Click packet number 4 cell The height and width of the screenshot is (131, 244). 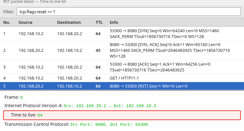coord(4,78)
